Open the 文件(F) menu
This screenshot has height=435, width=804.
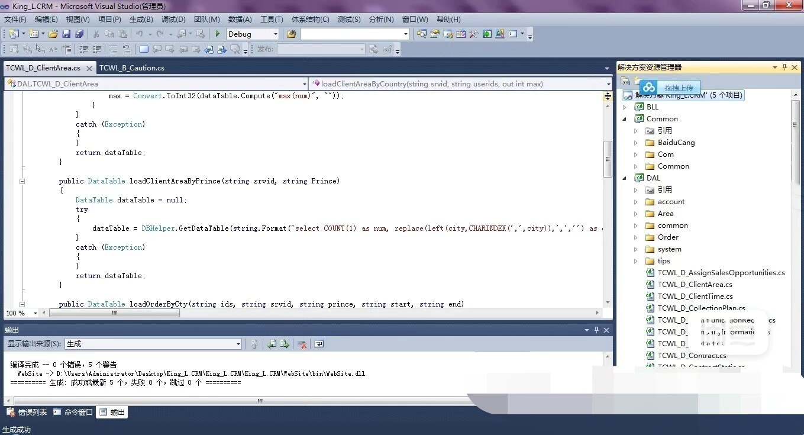tap(15, 20)
